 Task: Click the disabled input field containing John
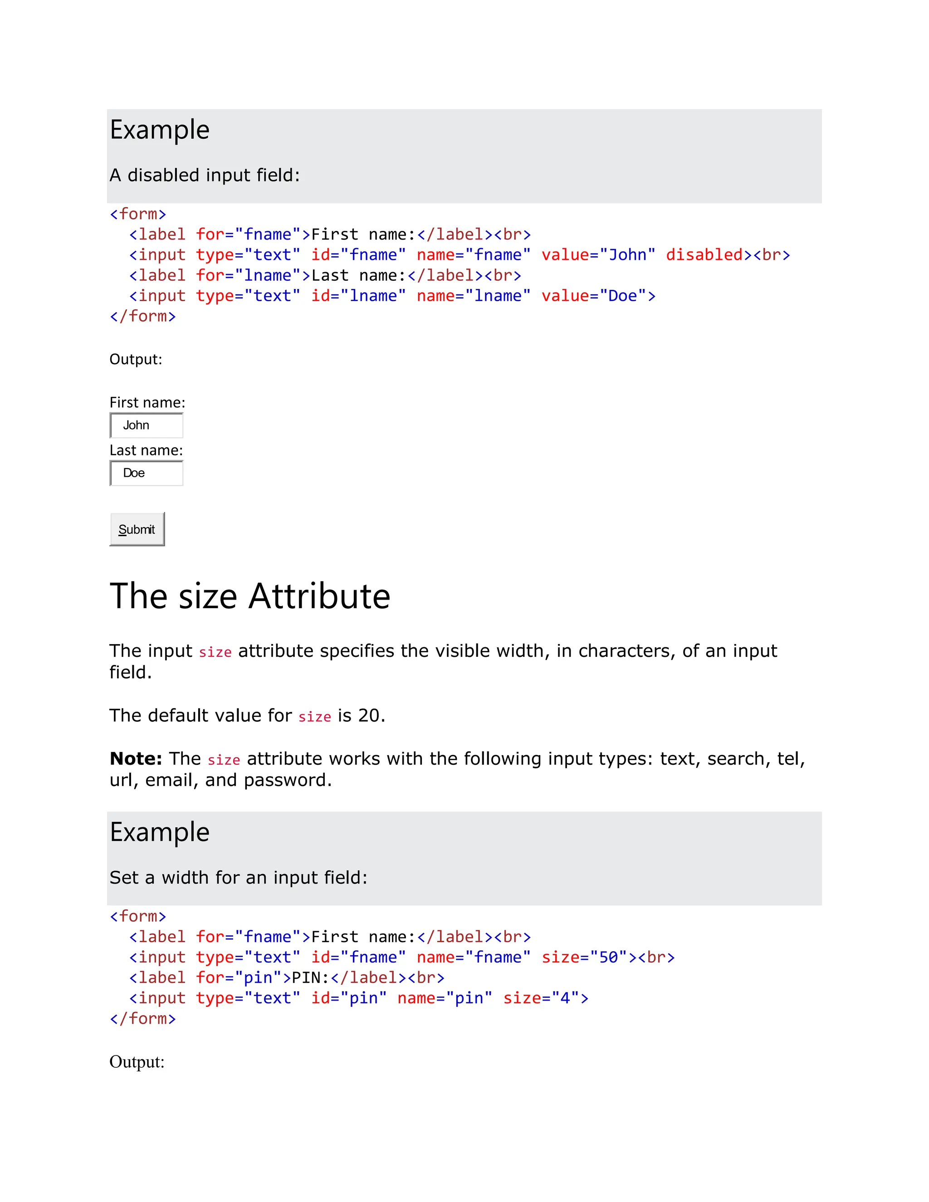coord(147,425)
